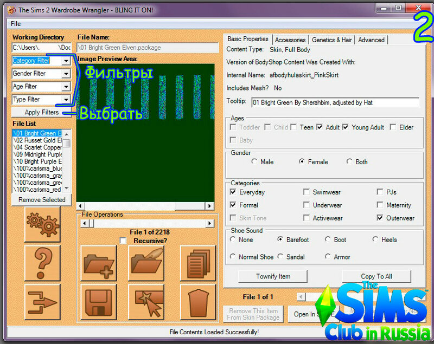The image size is (434, 344).
Task: Click Remove This Item From Skin Package
Action: tap(253, 314)
